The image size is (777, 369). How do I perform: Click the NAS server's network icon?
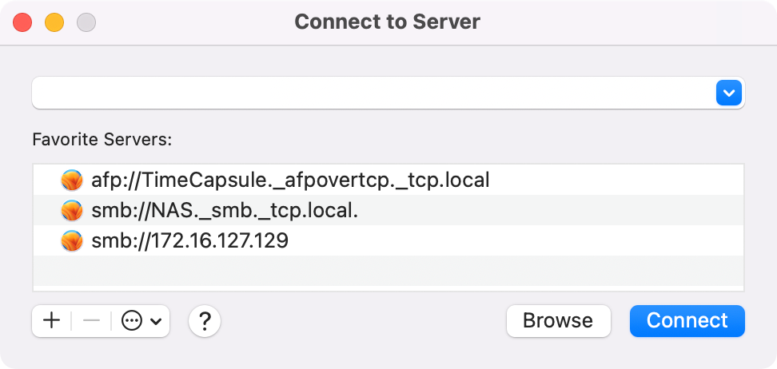point(72,211)
